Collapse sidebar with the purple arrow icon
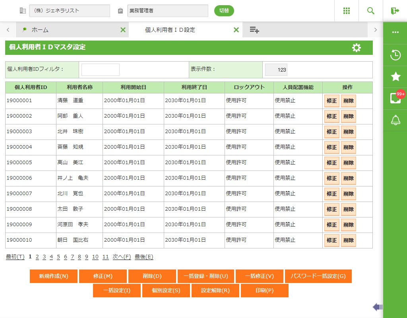This screenshot has height=318, width=407. pyautogui.click(x=377, y=307)
